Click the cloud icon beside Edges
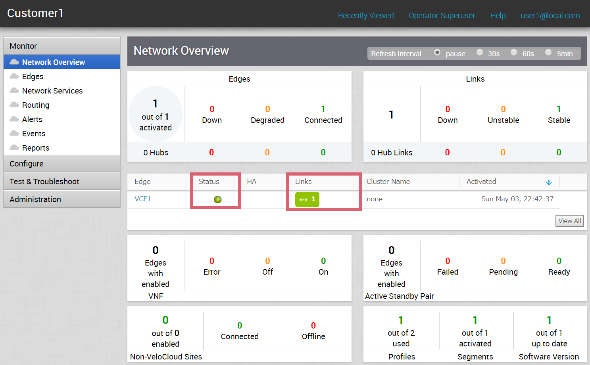Screen dimensions: 590x365 [15, 76]
